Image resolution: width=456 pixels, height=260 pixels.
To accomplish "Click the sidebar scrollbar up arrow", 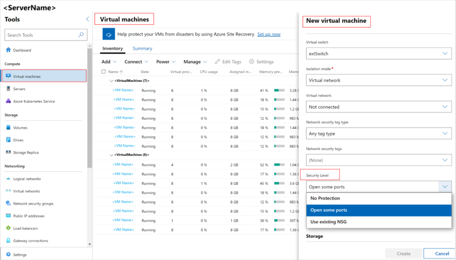I will tap(90, 46).
